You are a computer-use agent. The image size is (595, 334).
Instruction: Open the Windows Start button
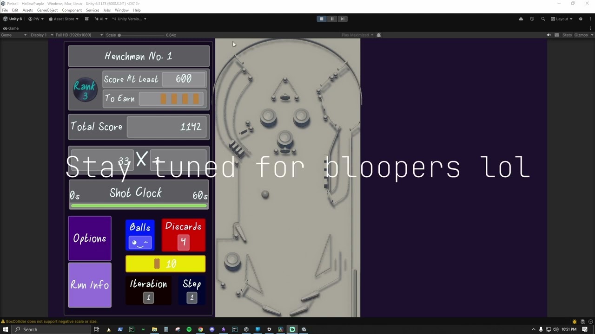pyautogui.click(x=6, y=329)
